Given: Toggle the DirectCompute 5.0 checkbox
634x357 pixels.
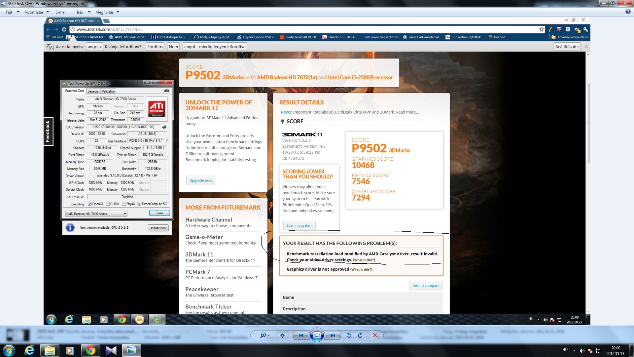Looking at the screenshot, I should (x=139, y=204).
